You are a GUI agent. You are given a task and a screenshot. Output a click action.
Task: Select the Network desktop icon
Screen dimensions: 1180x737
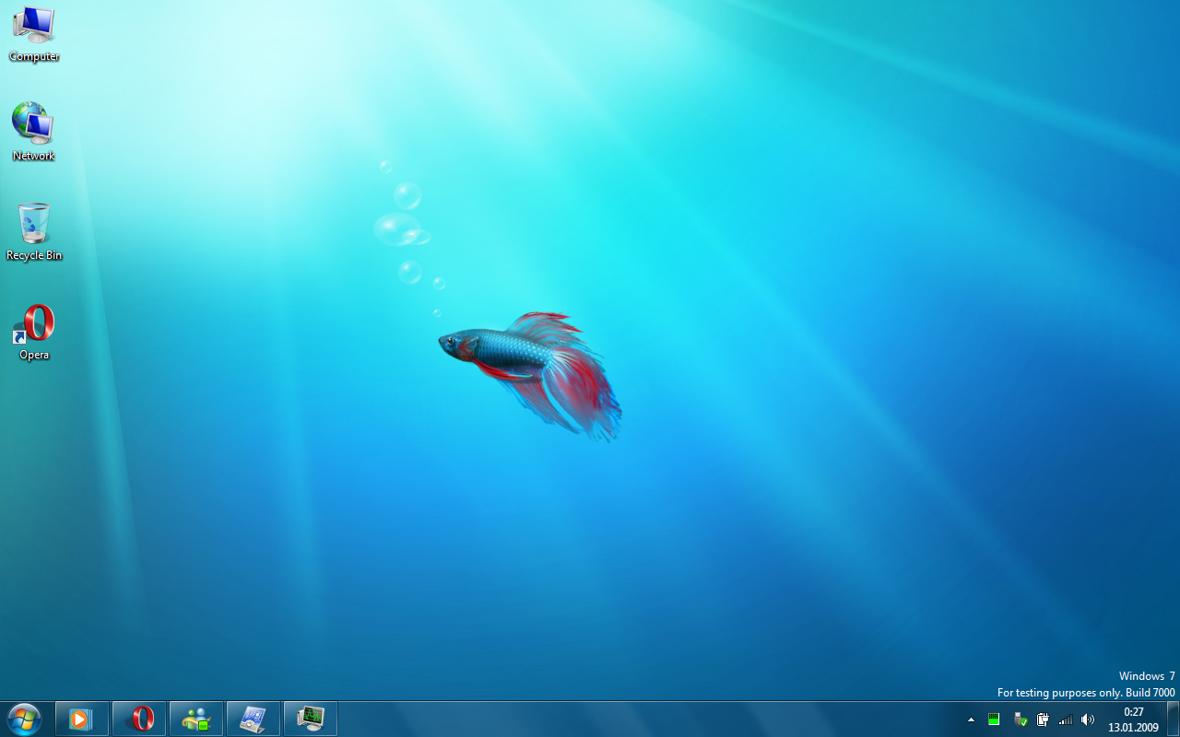[33, 129]
